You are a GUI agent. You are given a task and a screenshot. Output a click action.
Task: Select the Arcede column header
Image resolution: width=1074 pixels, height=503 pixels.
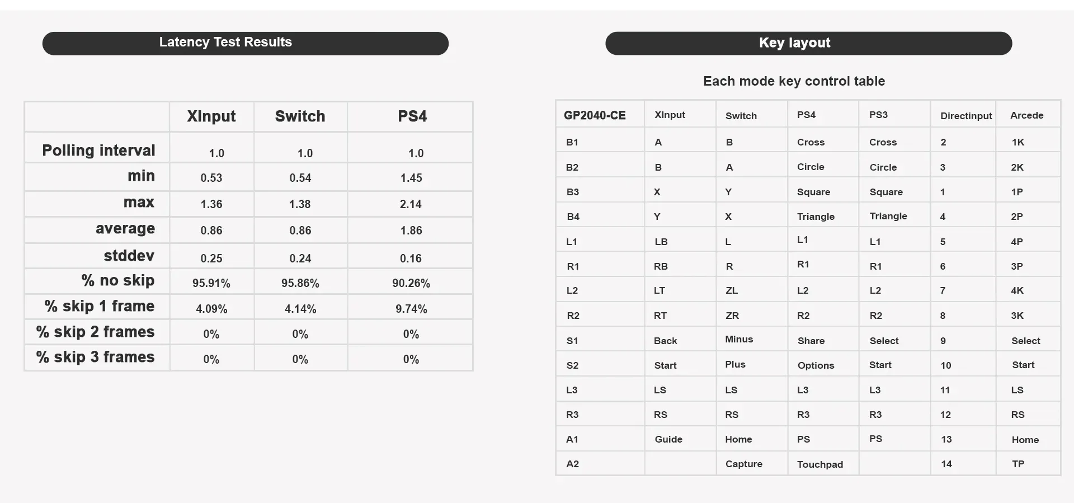(x=1026, y=115)
